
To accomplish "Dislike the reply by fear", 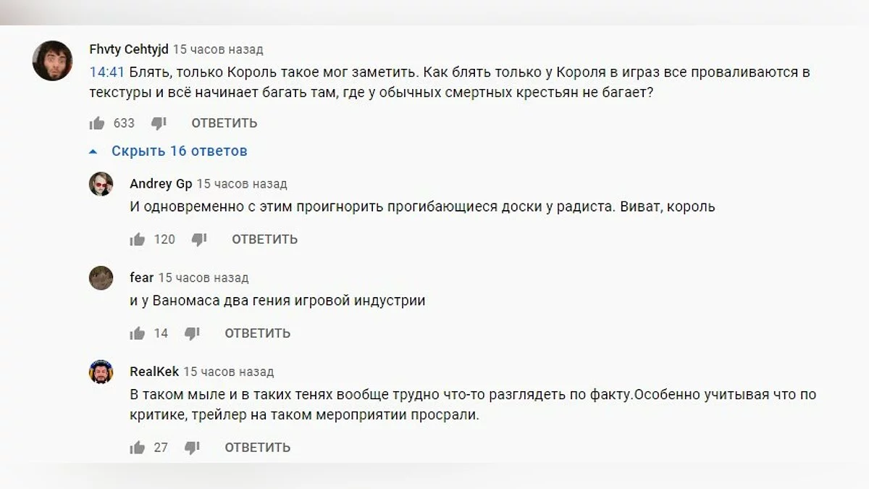I will click(x=192, y=333).
